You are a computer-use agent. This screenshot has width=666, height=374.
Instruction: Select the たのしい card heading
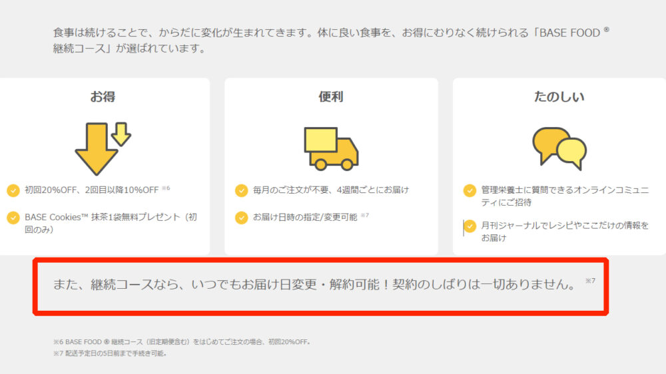(x=559, y=96)
